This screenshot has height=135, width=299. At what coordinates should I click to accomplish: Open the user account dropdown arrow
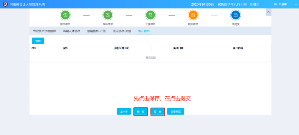coord(296,4)
